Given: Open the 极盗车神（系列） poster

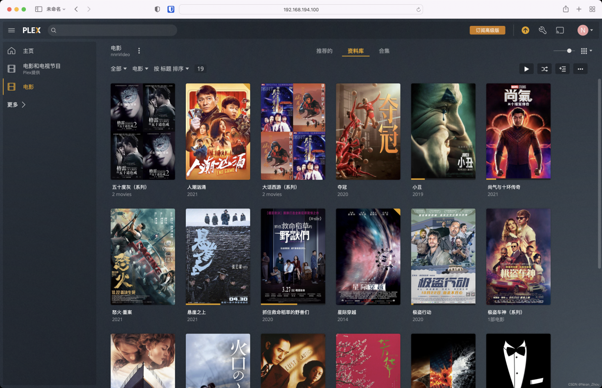Looking at the screenshot, I should (x=518, y=257).
